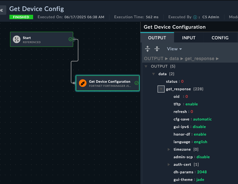Viewport: 238px width, 184px height.
Task: Click OUTPUT in the breadcrumb path
Action: coord(154,59)
